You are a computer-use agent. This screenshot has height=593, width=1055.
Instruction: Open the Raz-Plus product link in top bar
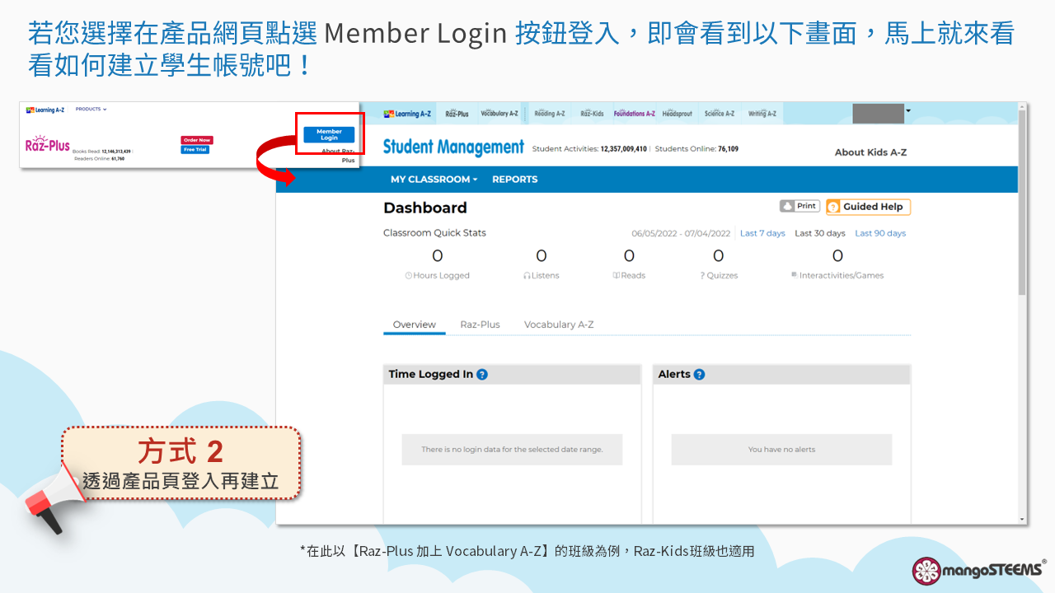click(457, 114)
